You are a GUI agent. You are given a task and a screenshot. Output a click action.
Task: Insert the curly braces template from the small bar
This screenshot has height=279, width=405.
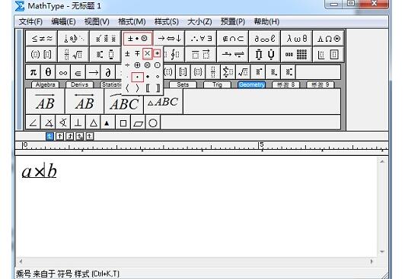click(x=198, y=72)
